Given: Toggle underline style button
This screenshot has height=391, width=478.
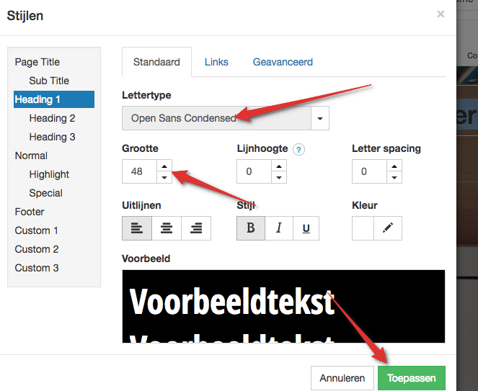Looking at the screenshot, I should (306, 228).
